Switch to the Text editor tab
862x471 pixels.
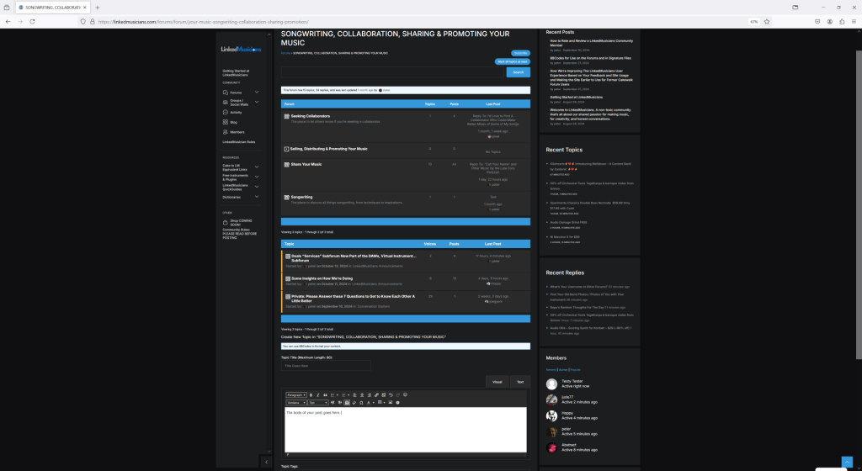click(x=519, y=381)
